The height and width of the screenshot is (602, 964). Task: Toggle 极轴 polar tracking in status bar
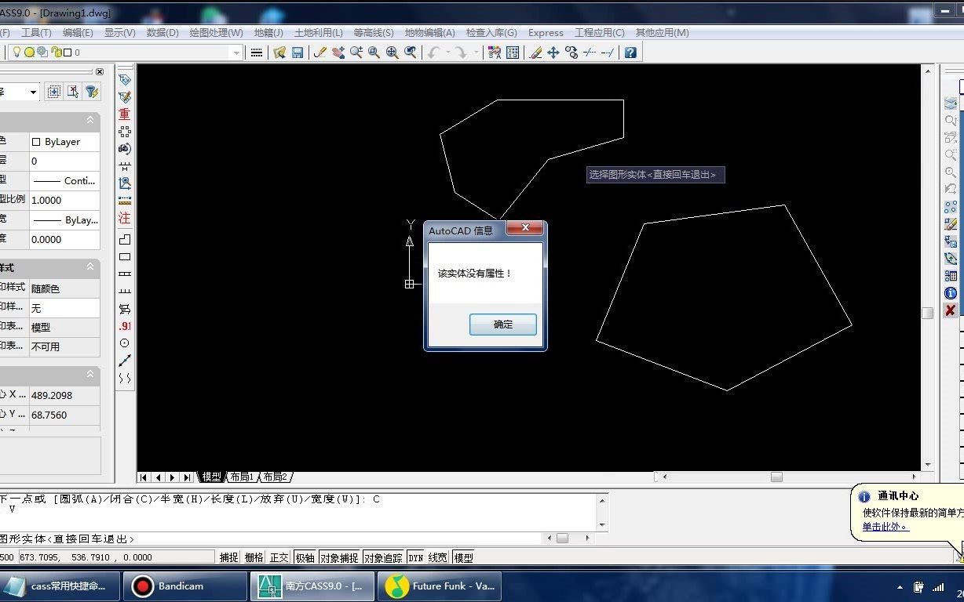[x=305, y=557]
